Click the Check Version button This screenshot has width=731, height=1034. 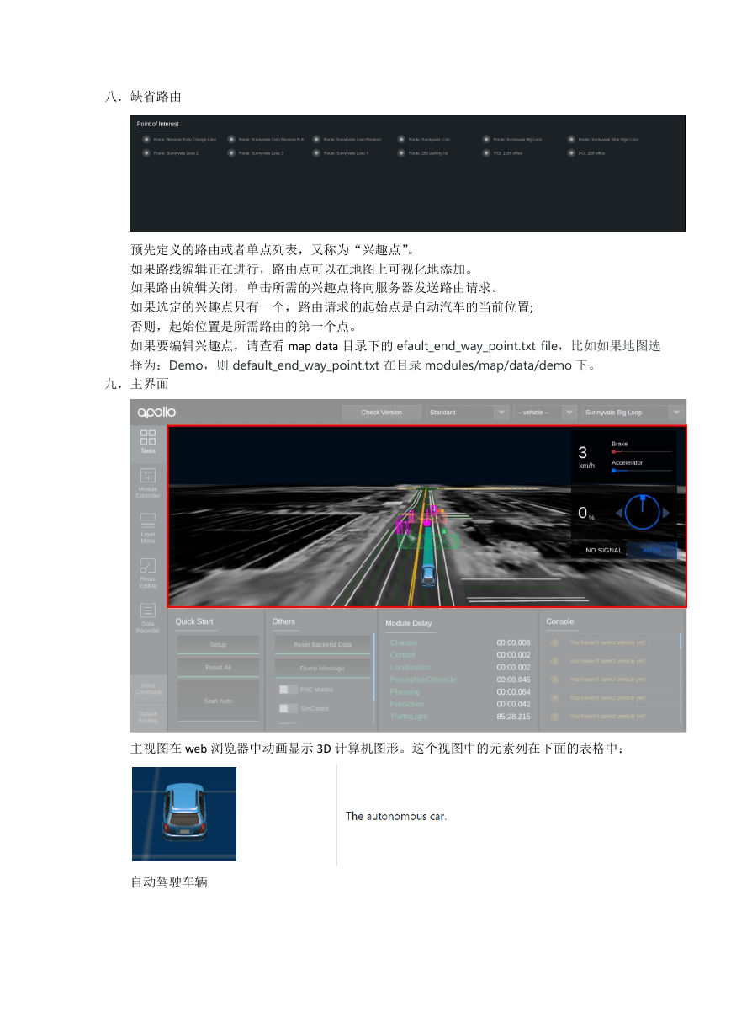pos(382,413)
